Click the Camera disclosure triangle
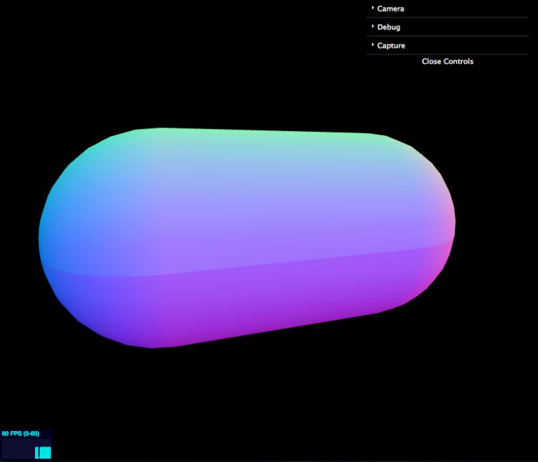The image size is (538, 462). pos(371,8)
